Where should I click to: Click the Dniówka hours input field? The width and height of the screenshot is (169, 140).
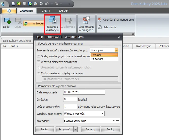click(70, 99)
